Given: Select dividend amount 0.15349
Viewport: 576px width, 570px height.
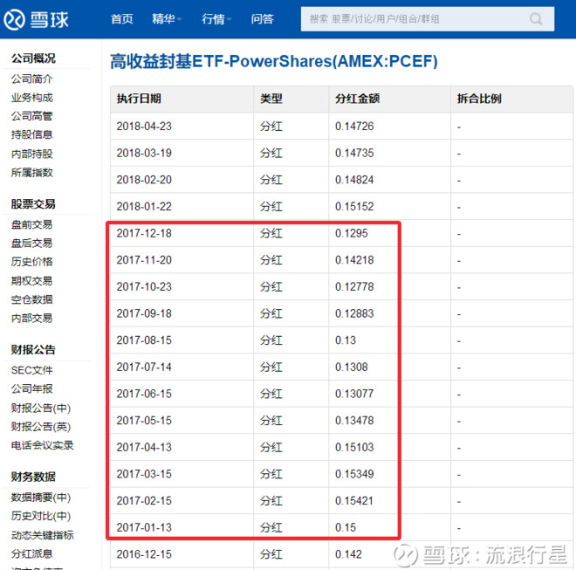Looking at the screenshot, I should coord(354,474).
